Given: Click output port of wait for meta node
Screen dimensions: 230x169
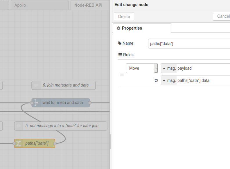Looking at the screenshot, I should tap(90, 103).
